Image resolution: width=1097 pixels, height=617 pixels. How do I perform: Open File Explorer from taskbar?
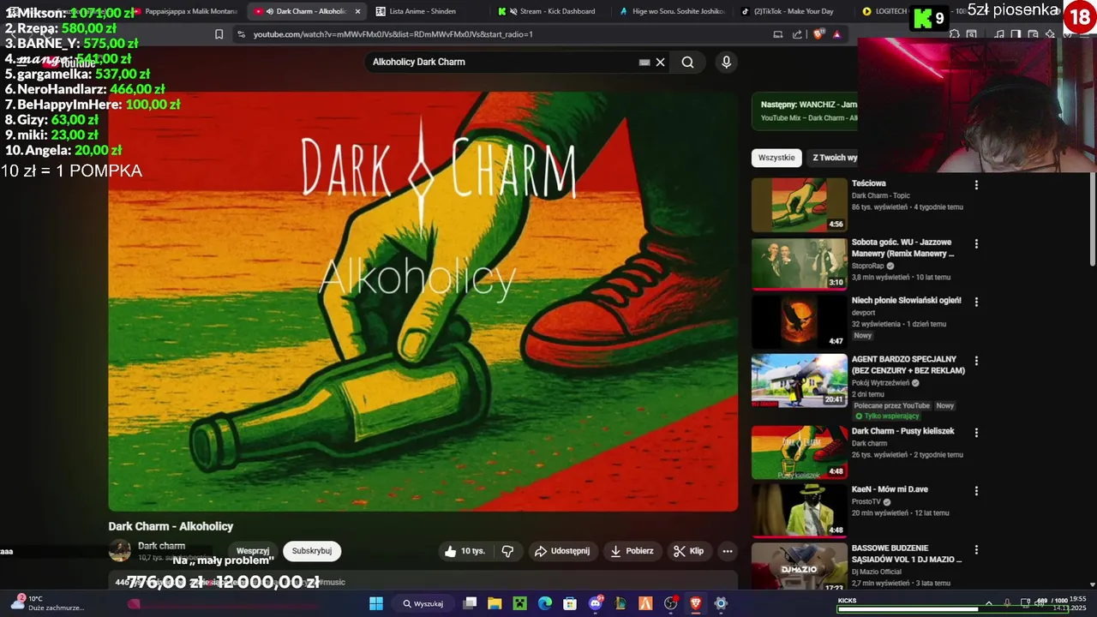(495, 603)
